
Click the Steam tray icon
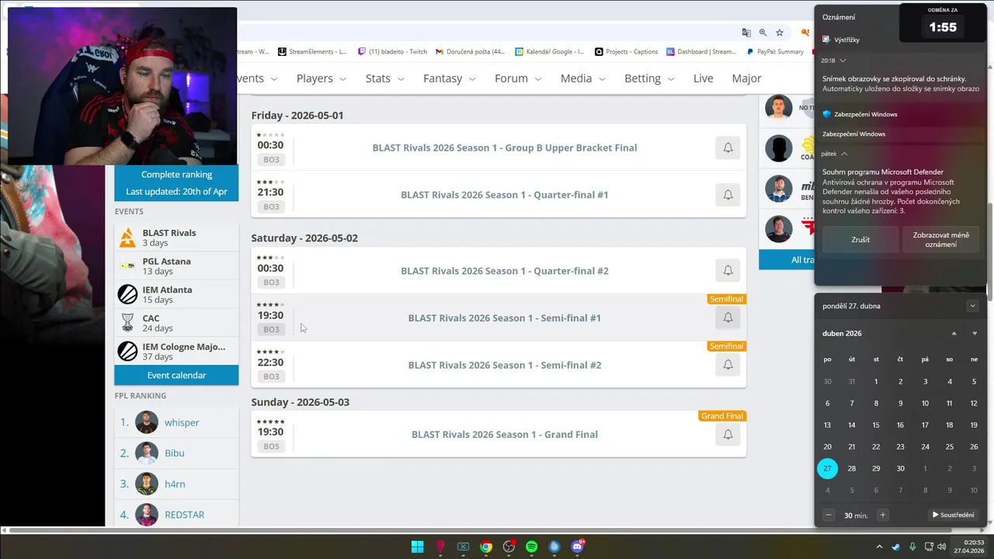(896, 547)
